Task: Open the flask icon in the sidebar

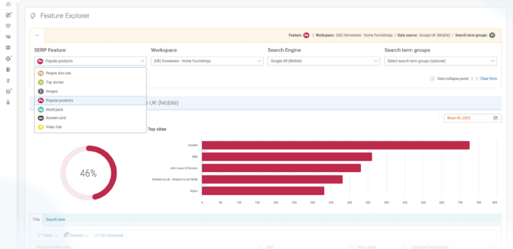Action: 8,103
